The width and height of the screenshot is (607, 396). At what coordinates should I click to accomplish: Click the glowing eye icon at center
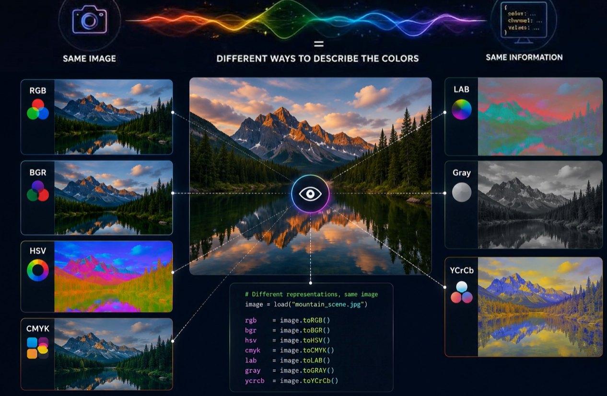click(x=310, y=193)
